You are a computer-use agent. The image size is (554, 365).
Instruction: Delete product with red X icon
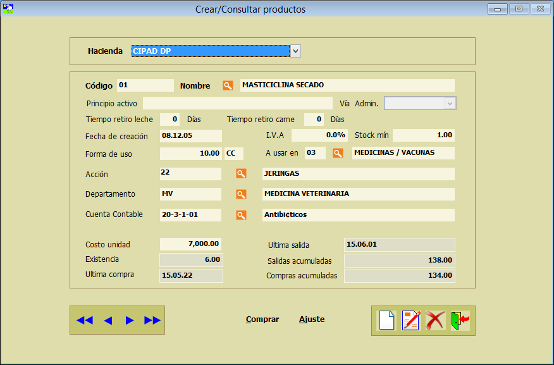coord(435,321)
